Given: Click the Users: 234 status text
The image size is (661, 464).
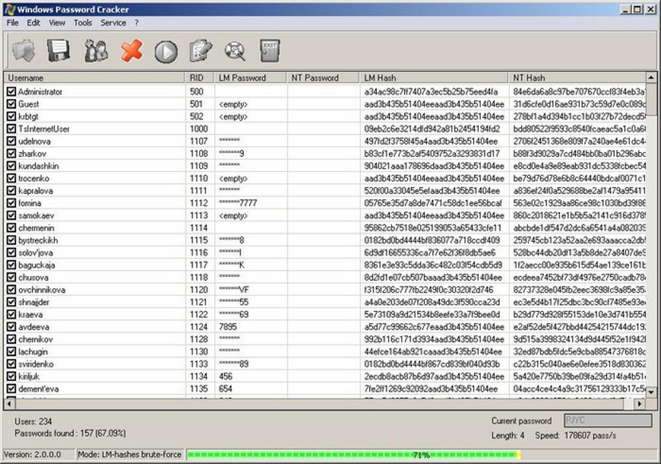Looking at the screenshot, I should [x=33, y=421].
